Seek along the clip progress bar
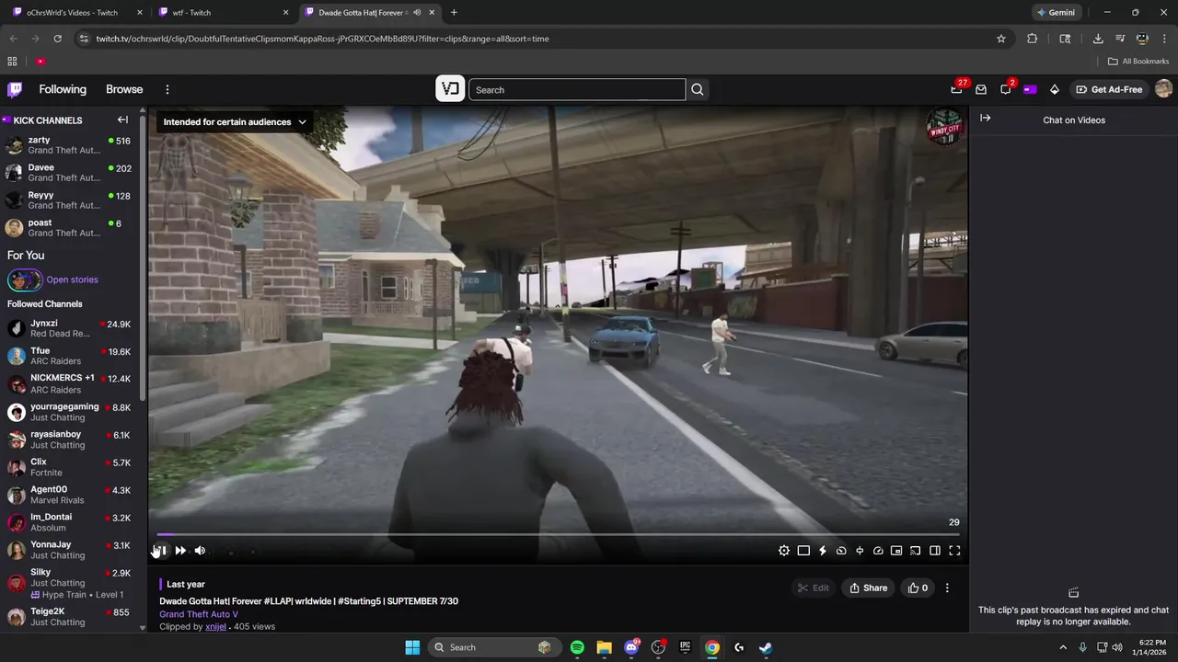 click(x=558, y=534)
